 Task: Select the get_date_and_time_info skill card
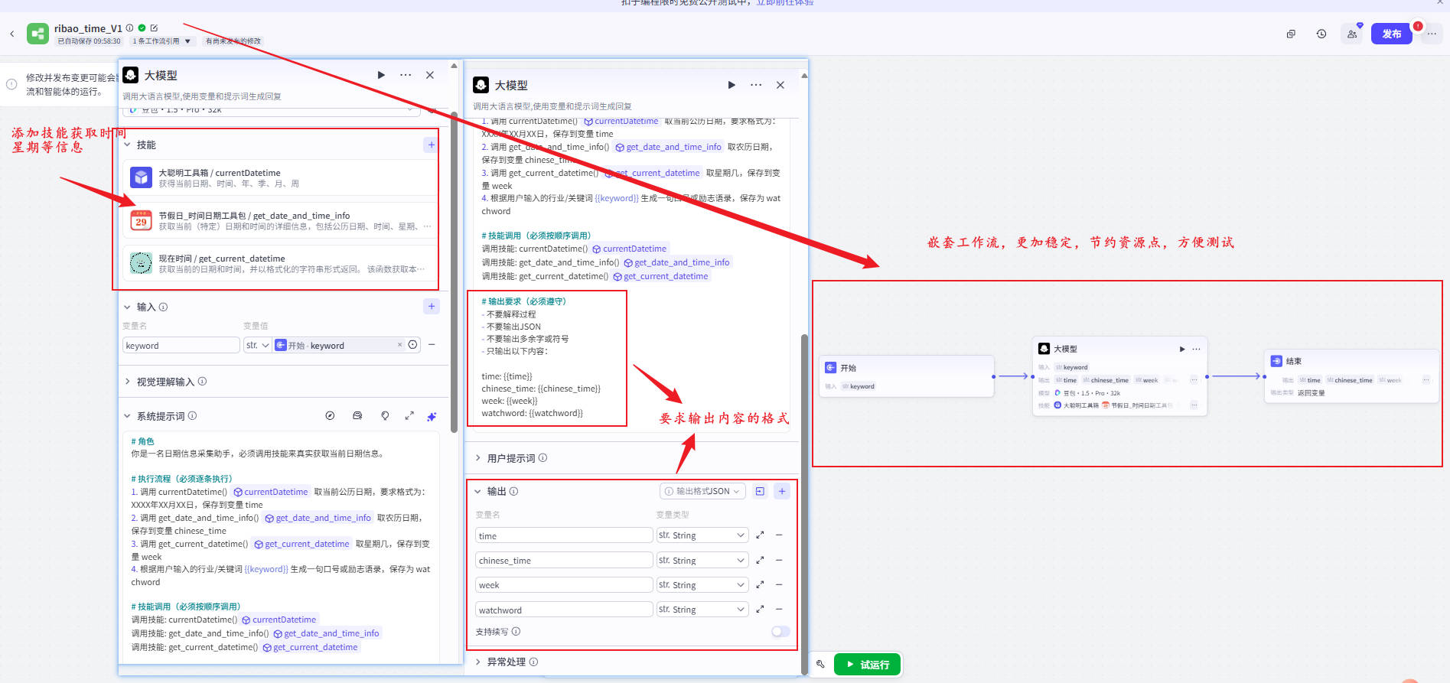coord(279,221)
